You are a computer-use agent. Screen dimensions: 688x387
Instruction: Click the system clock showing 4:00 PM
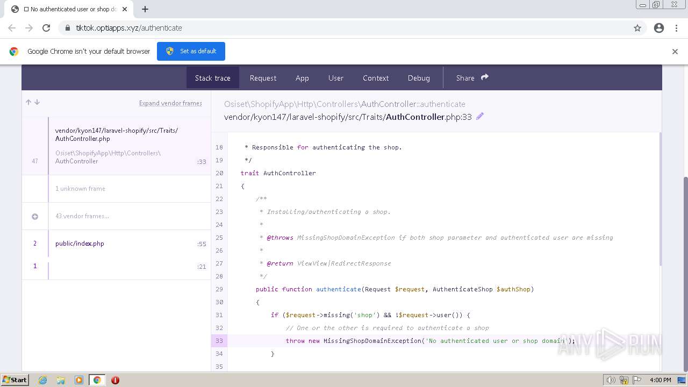(660, 380)
